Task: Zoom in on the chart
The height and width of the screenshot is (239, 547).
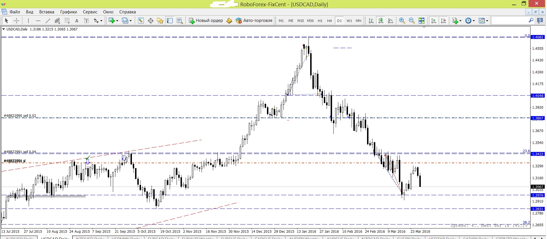Action: pos(402,20)
